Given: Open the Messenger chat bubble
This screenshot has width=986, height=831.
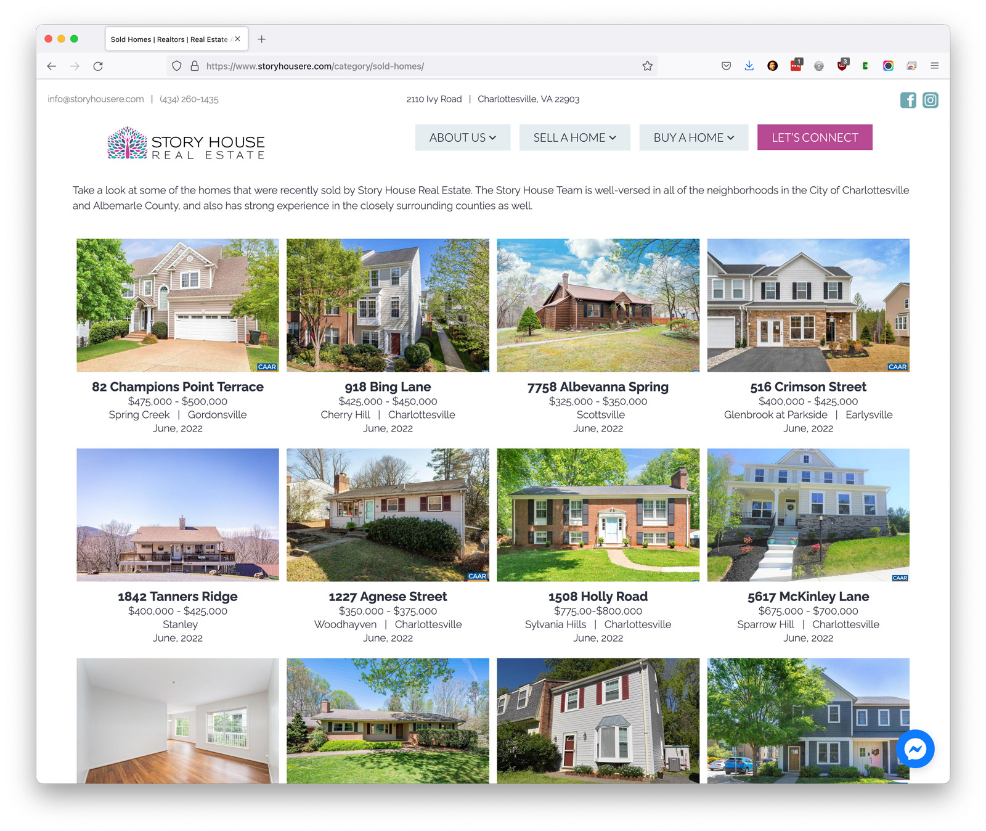Looking at the screenshot, I should 915,749.
